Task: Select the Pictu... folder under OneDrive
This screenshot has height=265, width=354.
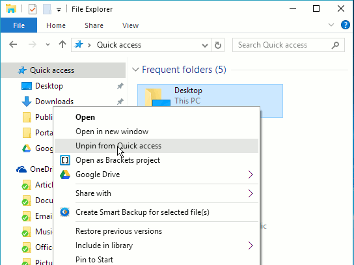Action: tap(37, 262)
